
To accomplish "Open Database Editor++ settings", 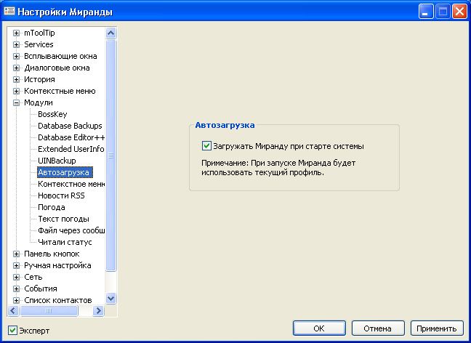I will pyautogui.click(x=71, y=137).
